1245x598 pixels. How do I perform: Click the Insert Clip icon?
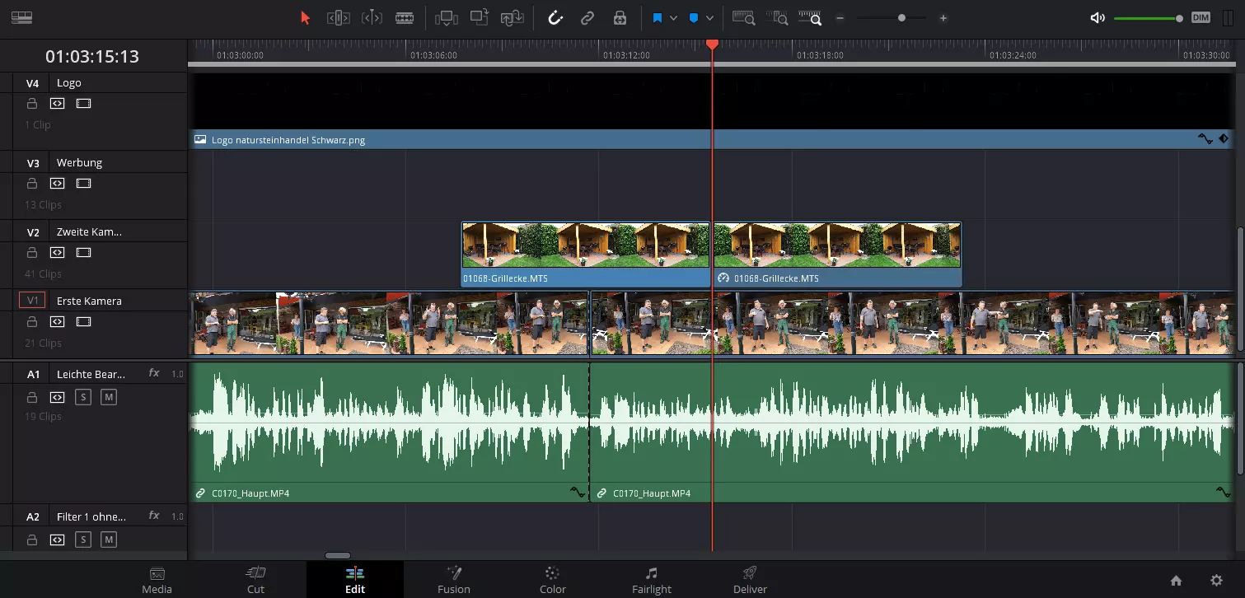[446, 17]
